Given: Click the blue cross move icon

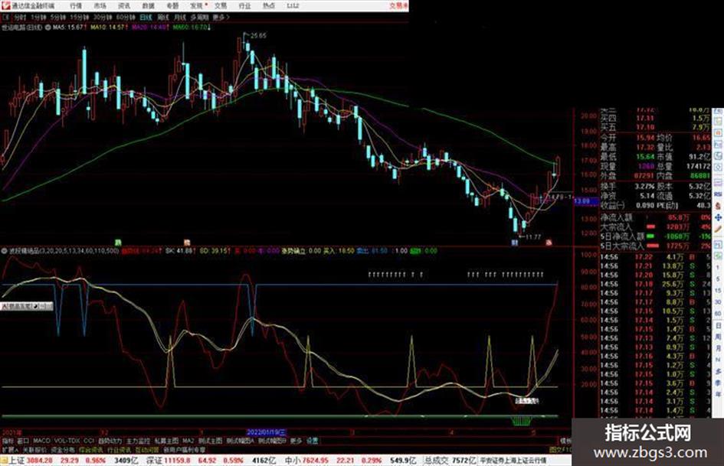Looking at the screenshot, I should click(718, 217).
